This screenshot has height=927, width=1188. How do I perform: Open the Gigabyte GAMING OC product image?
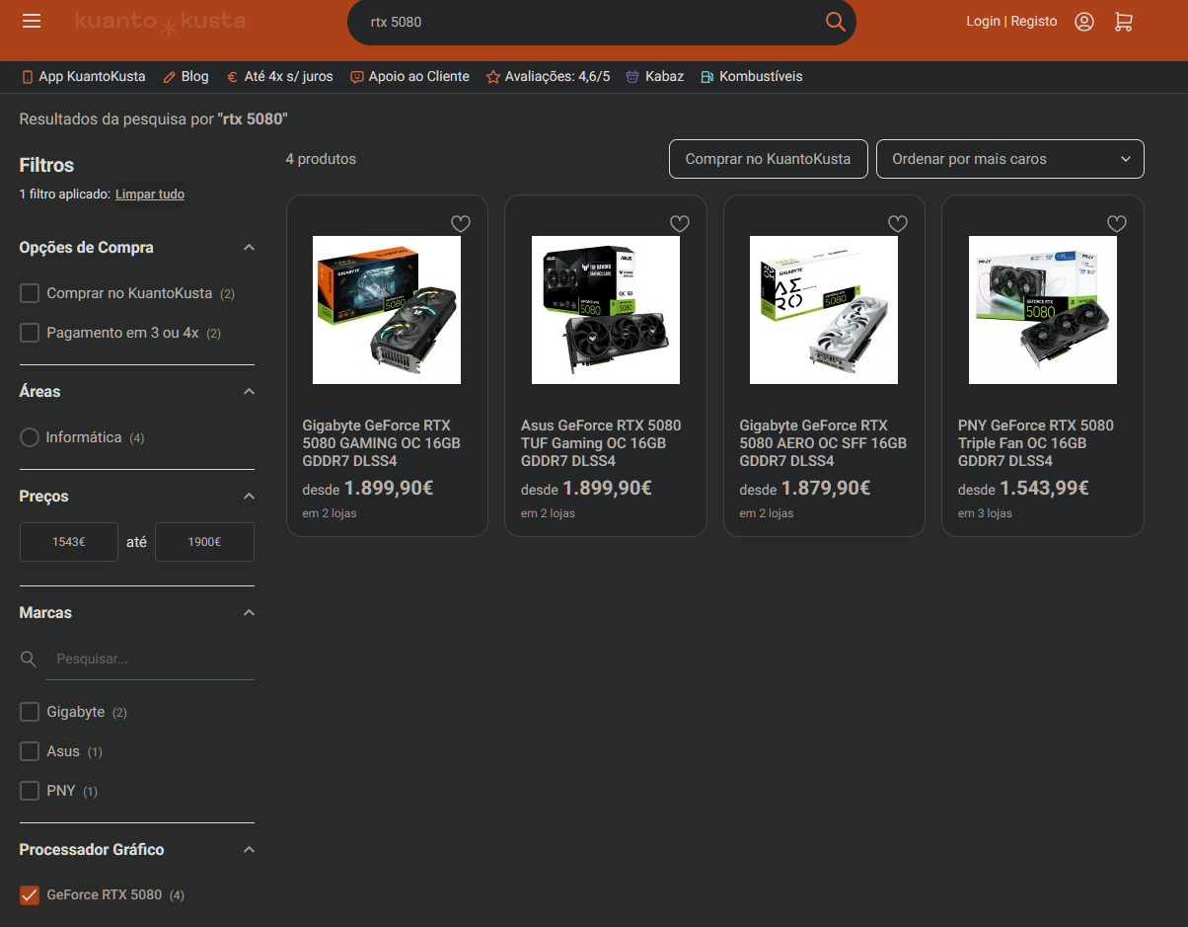point(387,310)
